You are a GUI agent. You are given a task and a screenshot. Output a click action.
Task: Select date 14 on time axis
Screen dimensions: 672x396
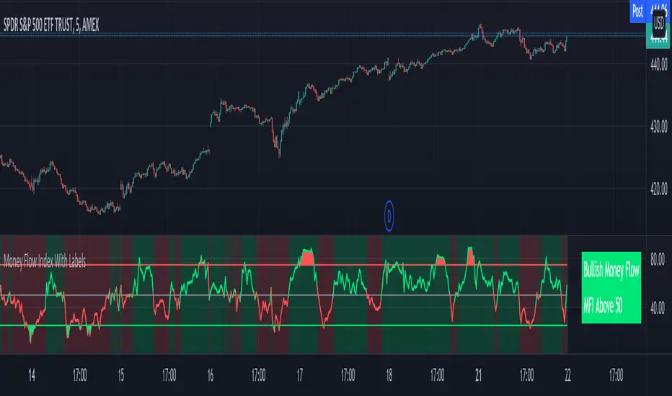pyautogui.click(x=32, y=375)
